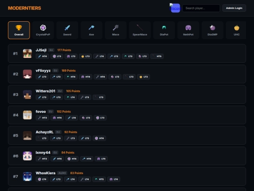The height and width of the screenshot is (191, 254).
Task: Click the 83 Points score text
Action: [77, 173]
